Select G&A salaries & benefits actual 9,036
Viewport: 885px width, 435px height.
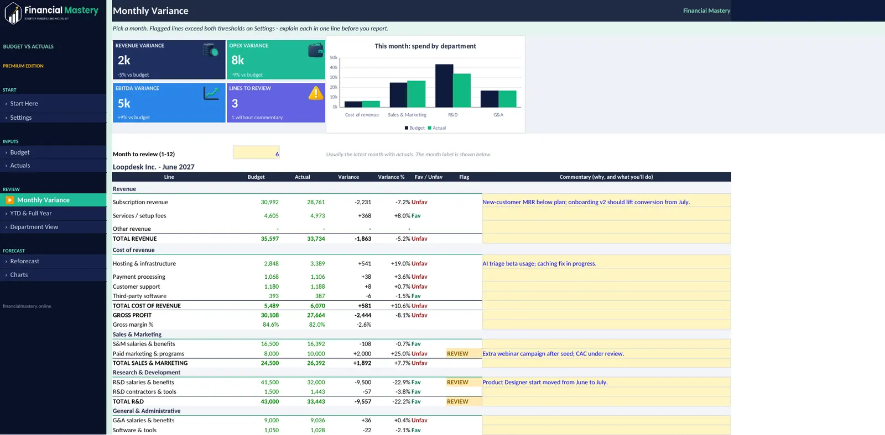(x=317, y=421)
